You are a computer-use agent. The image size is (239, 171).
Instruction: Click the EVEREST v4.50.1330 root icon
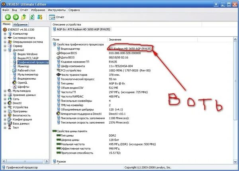pyautogui.click(x=5, y=29)
